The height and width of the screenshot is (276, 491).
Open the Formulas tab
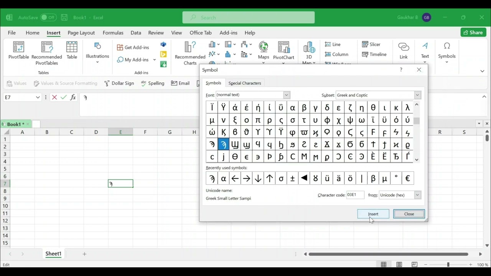pyautogui.click(x=113, y=33)
